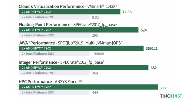186x100 pixels.
Task: Select the green AMD EPYC 7702 VMmark bar
Action: click(x=70, y=12)
